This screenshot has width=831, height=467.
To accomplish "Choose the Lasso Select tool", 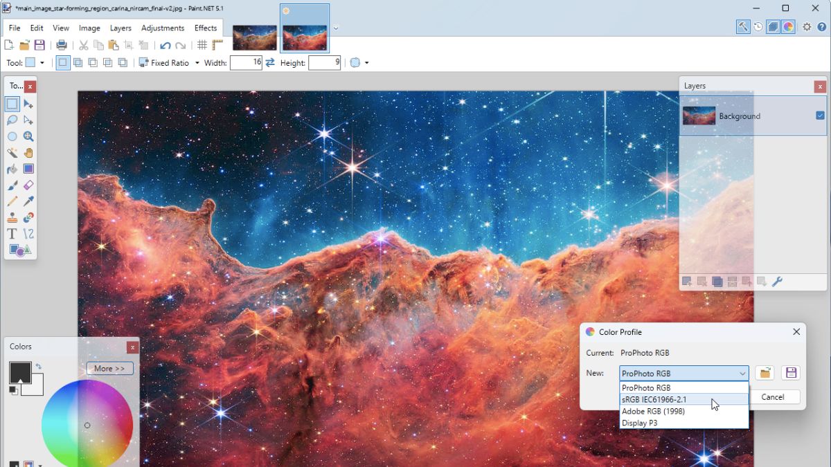I will coord(12,120).
